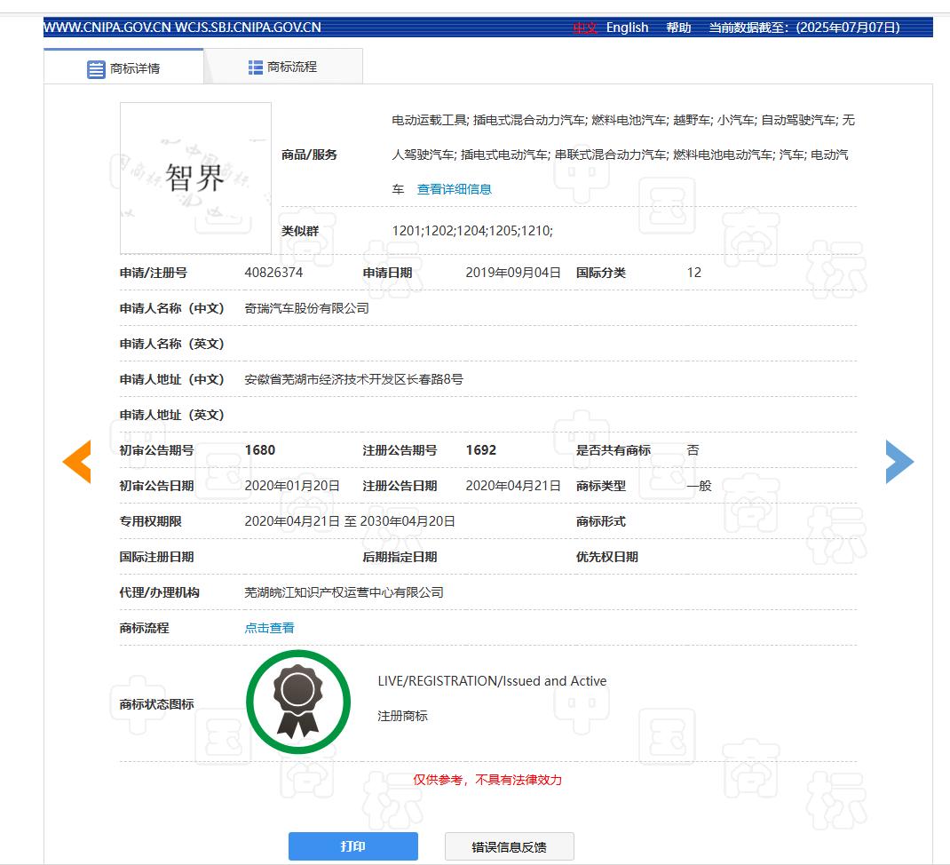The height and width of the screenshot is (865, 950).
Task: Click the 智界 trademark image thumbnail
Action: (x=195, y=179)
